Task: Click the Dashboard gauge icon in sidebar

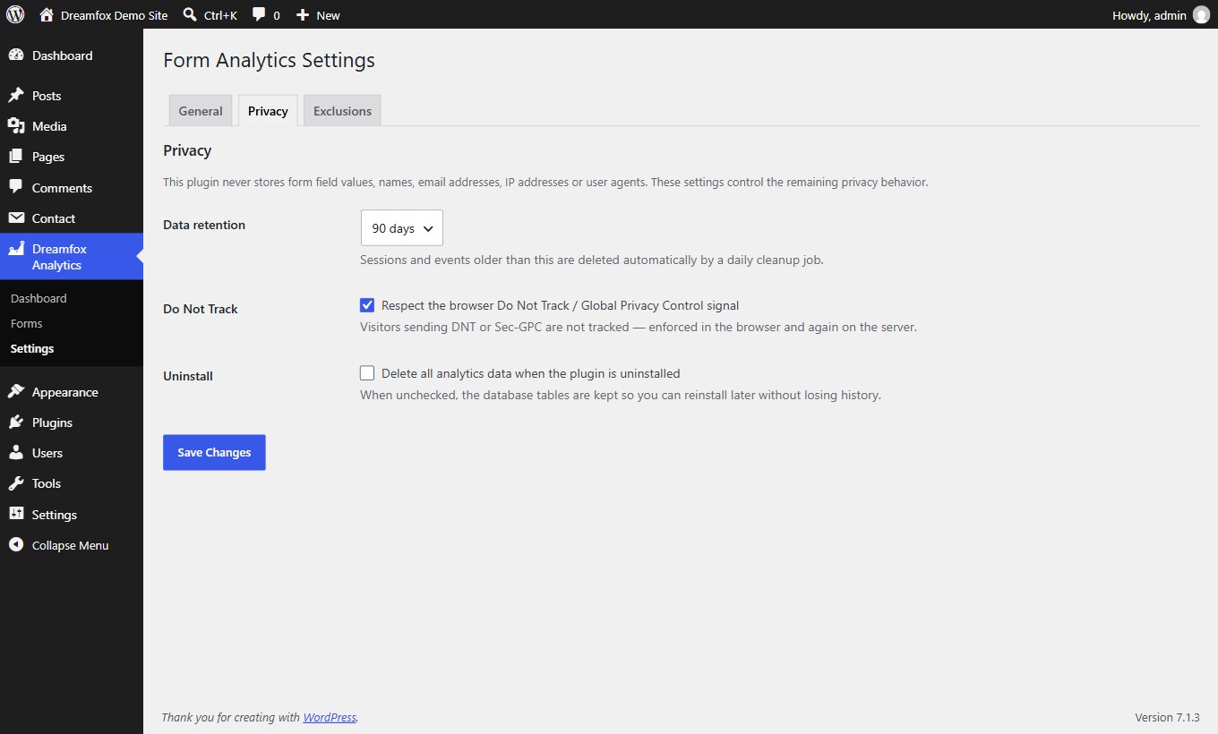Action: point(16,55)
